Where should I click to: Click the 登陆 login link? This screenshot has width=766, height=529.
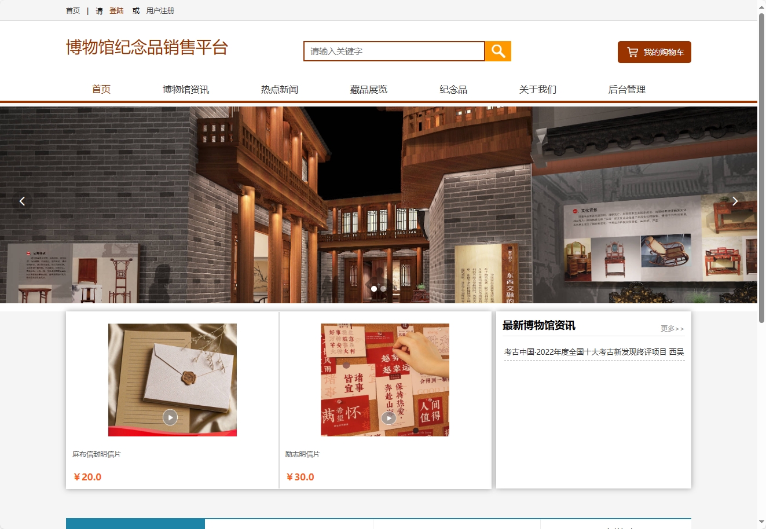(x=116, y=10)
